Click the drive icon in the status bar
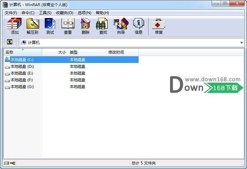 coord(6,163)
